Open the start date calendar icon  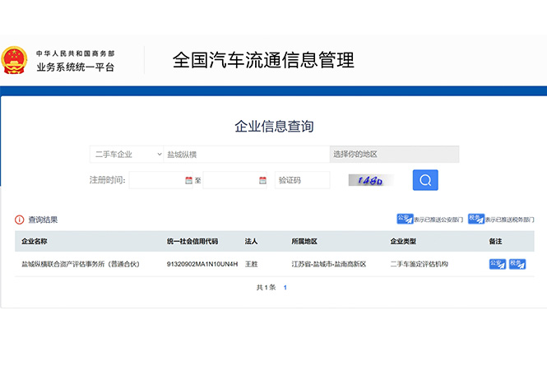188,180
